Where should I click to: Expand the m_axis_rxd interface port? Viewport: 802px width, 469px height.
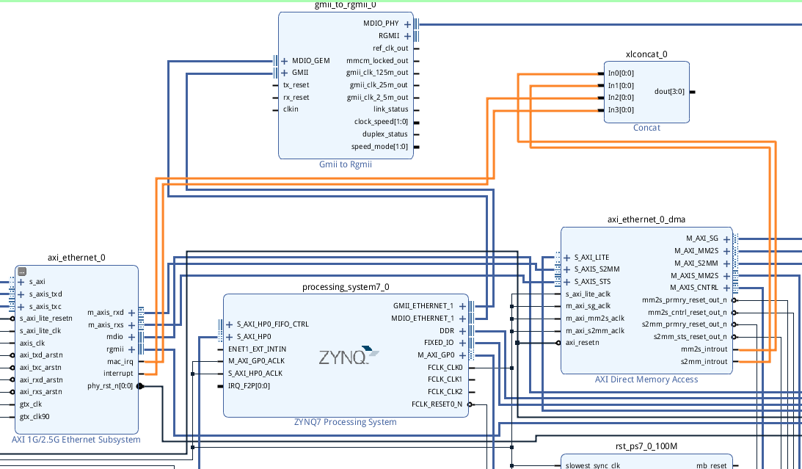pos(131,313)
